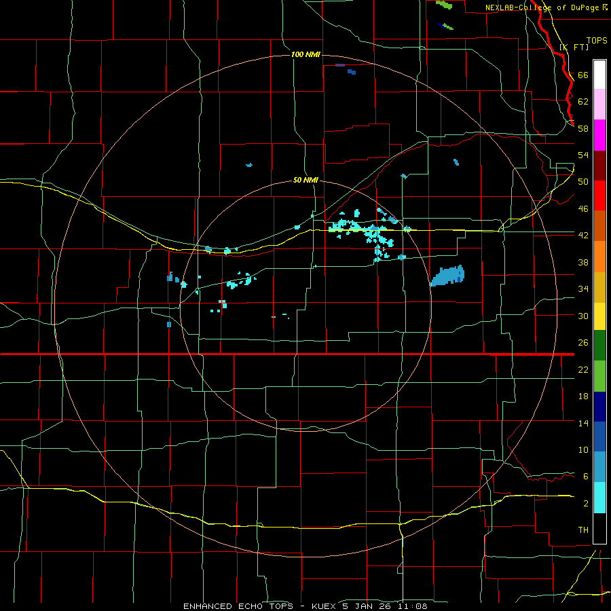611x611 pixels.
Task: Click the ENHANCED ECHO TOPS caption
Action: point(305,606)
